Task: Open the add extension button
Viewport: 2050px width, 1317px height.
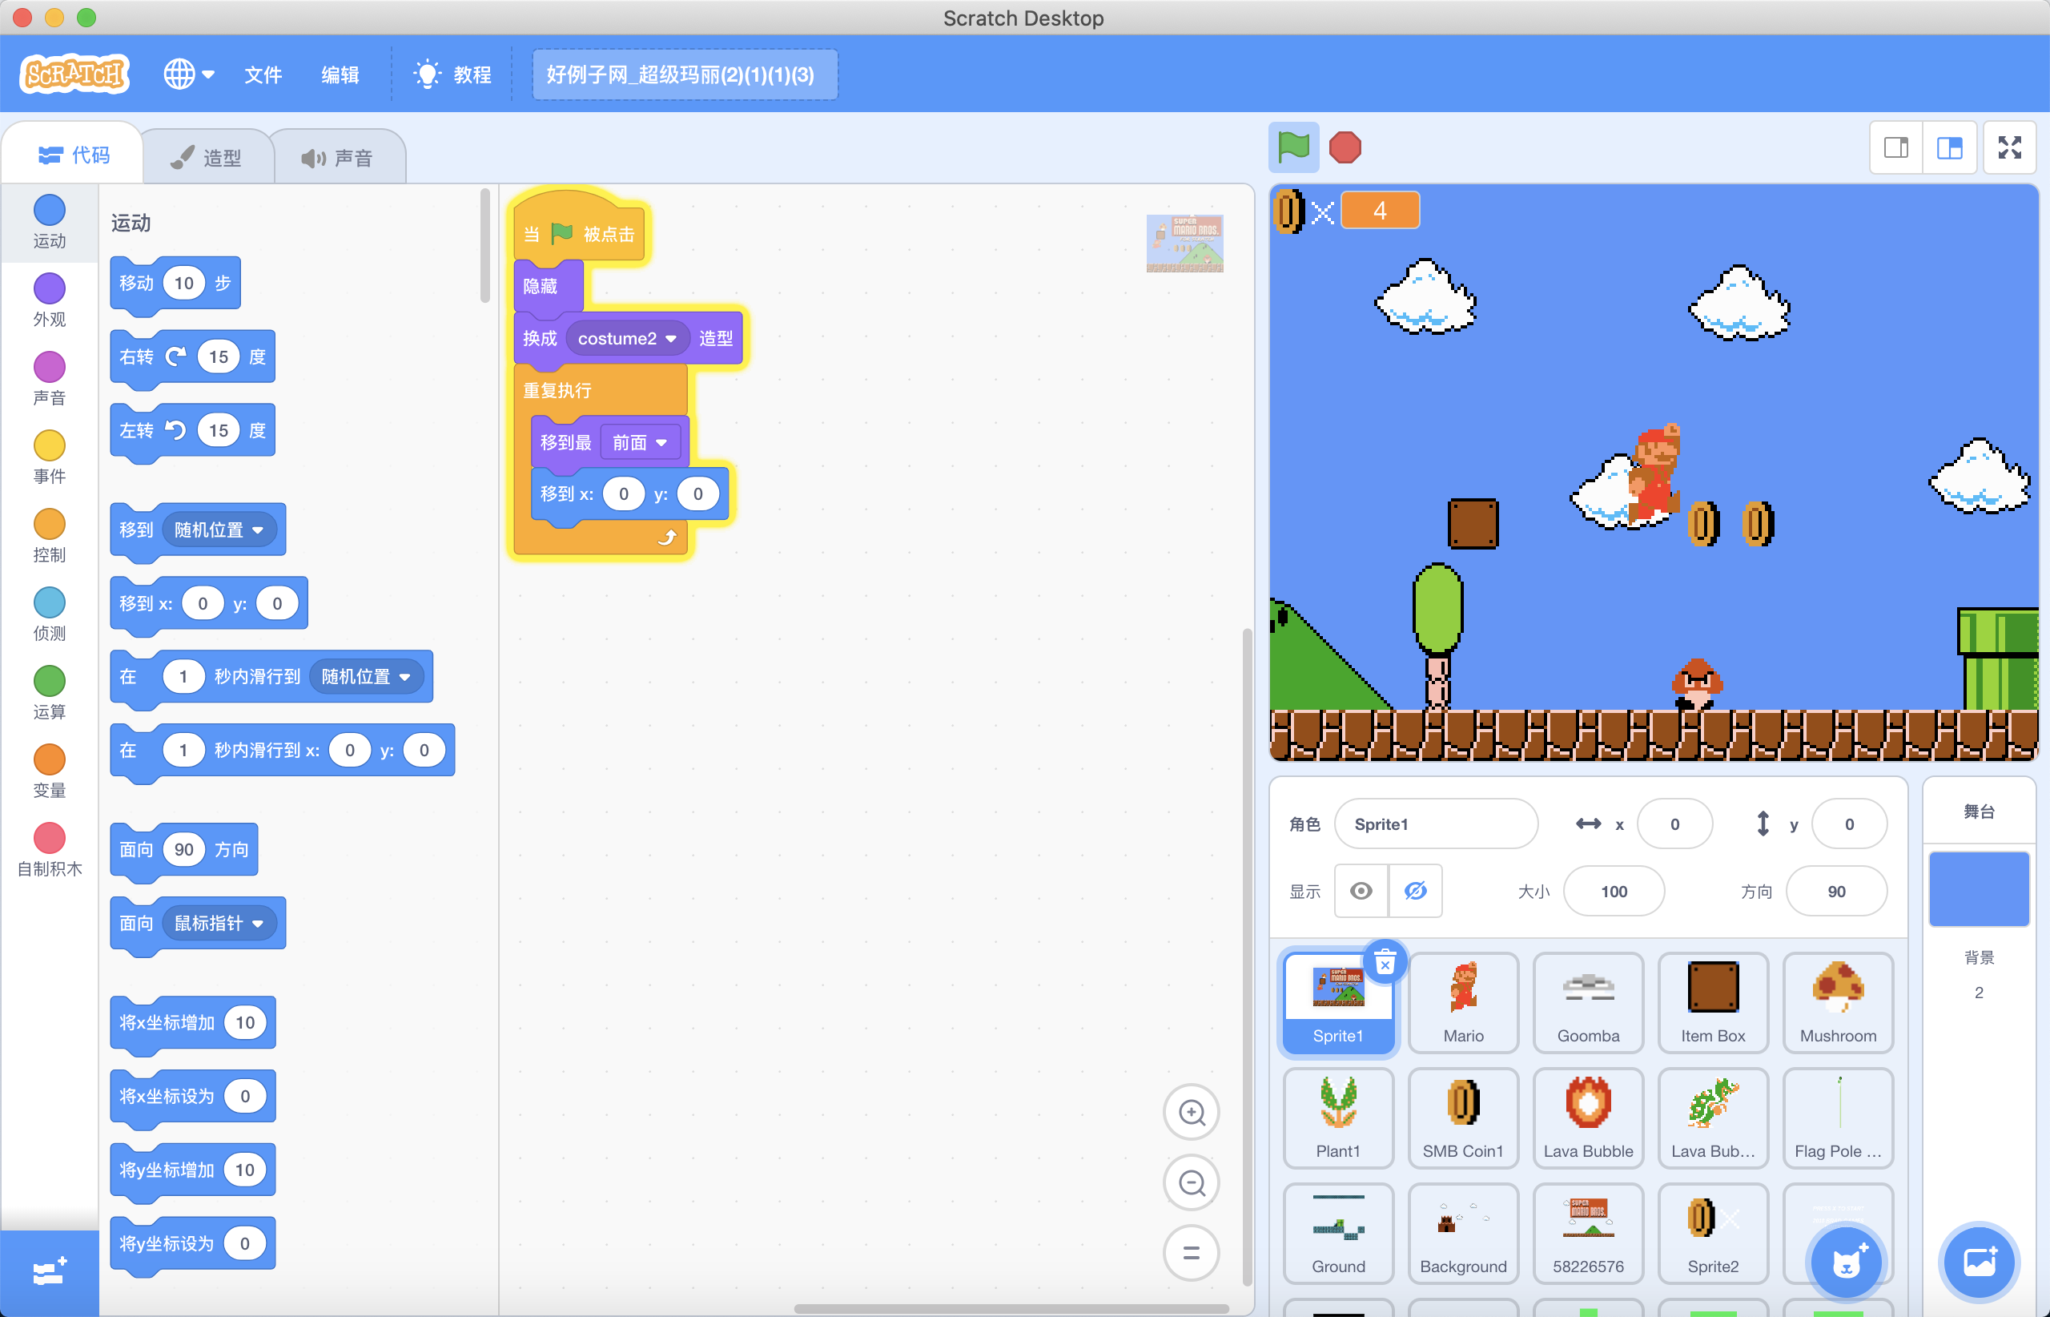Action: pyautogui.click(x=50, y=1272)
